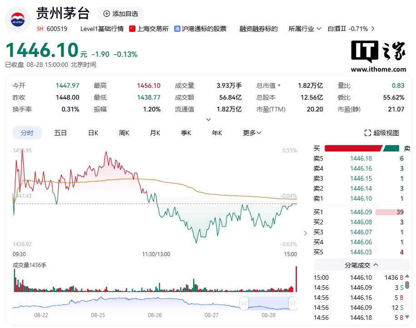Collapse order book panel with side arrow
This screenshot has width=416, height=328.
[x=305, y=233]
